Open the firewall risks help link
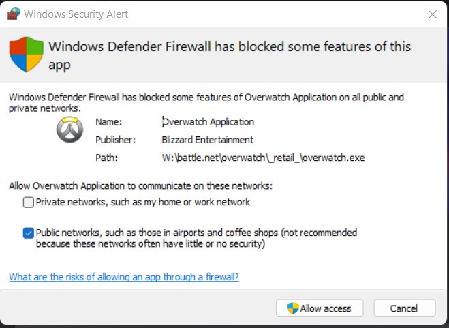449x328 pixels. (x=124, y=277)
